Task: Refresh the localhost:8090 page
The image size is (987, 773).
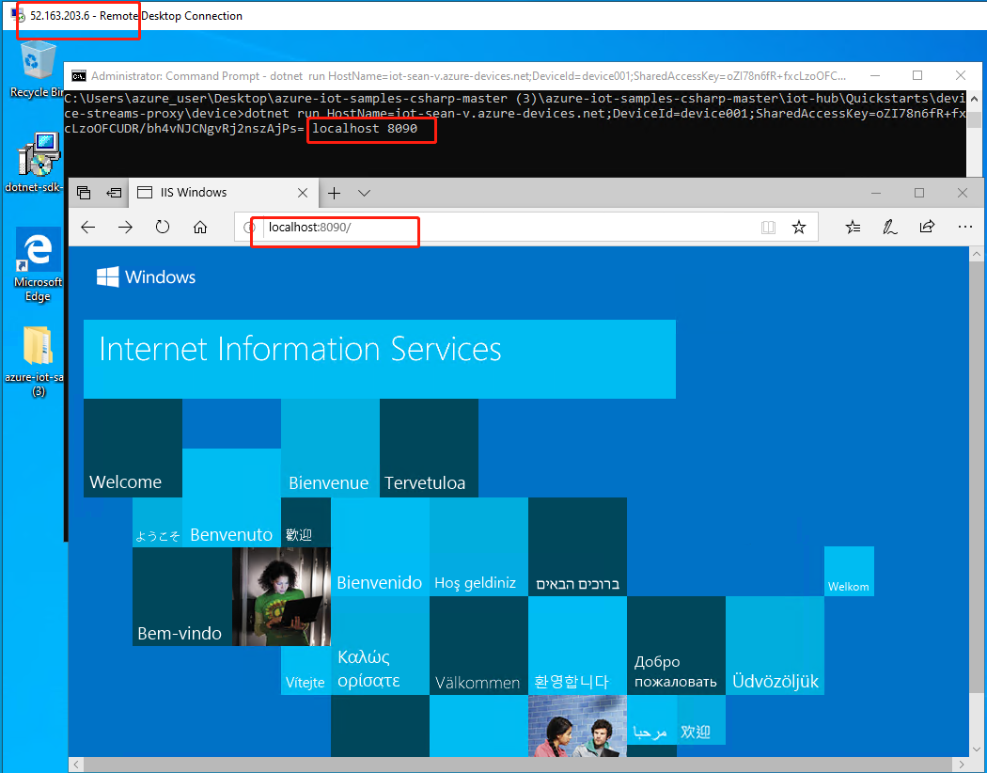Action: click(x=163, y=228)
